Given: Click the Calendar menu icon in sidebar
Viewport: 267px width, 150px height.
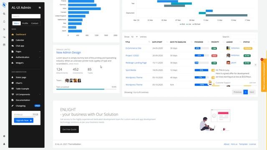Looking at the screenshot, I should tap(13, 40).
